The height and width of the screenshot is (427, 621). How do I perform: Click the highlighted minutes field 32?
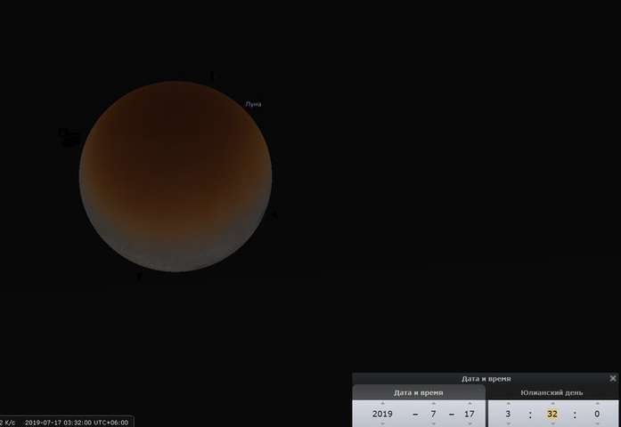pos(552,414)
